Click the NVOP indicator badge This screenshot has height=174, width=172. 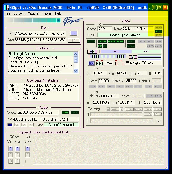(102, 41)
